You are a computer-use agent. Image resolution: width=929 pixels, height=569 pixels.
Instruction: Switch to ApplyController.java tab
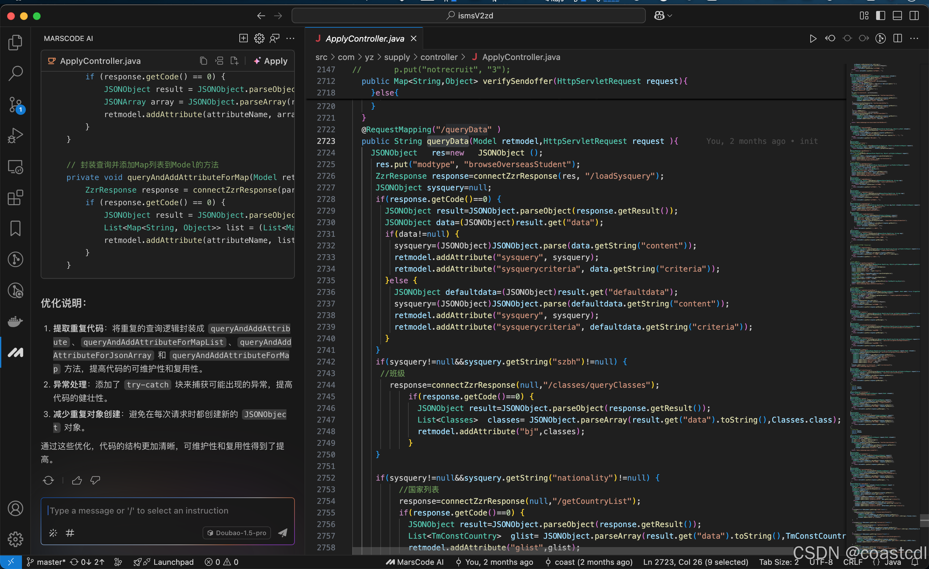coord(365,38)
